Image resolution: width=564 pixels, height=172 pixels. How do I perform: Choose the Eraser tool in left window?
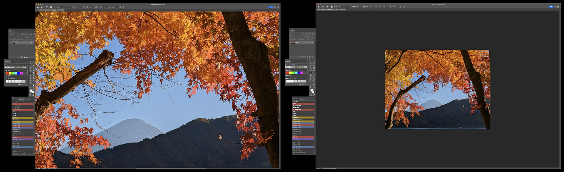pos(33,75)
